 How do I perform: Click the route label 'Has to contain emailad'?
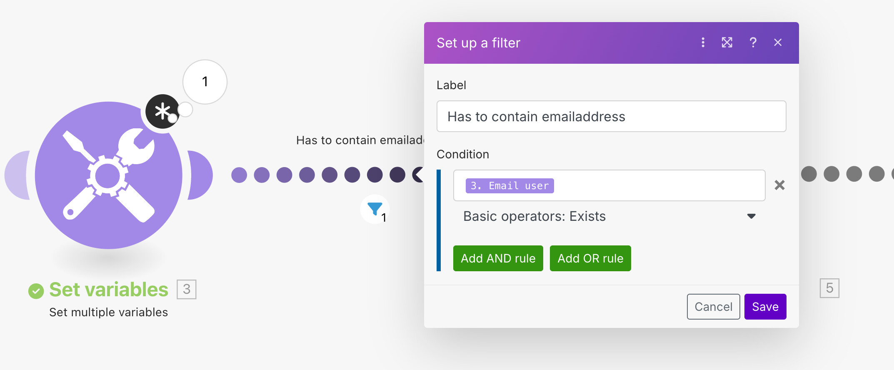pos(360,140)
